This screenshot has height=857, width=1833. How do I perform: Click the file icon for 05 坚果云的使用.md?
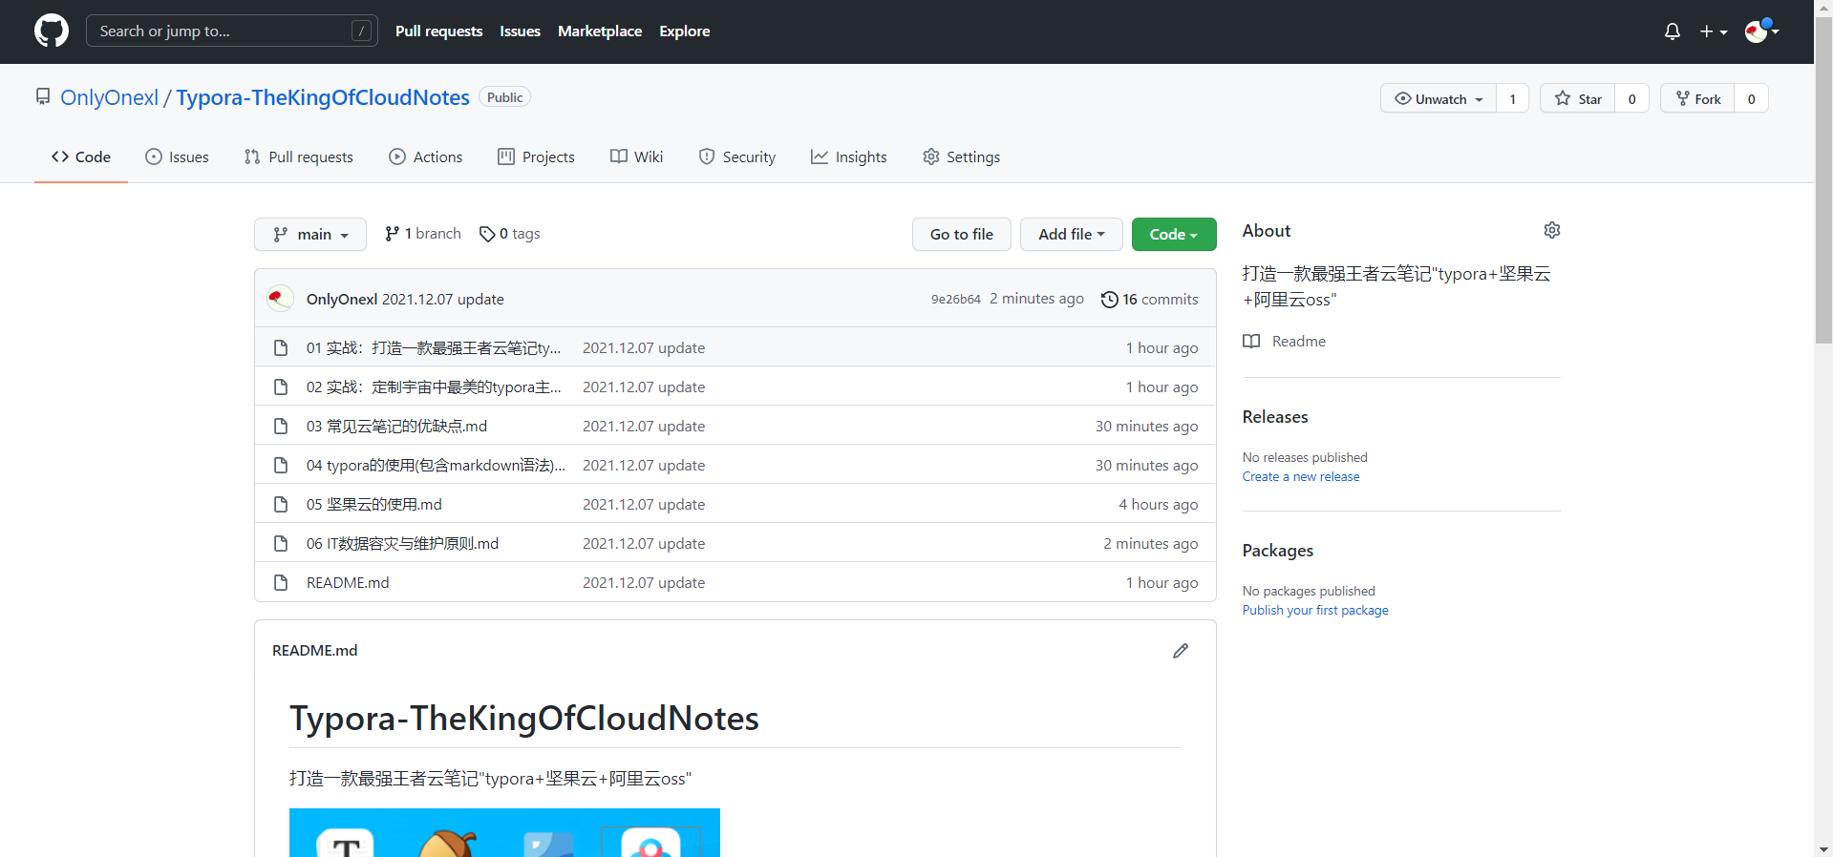(x=281, y=504)
